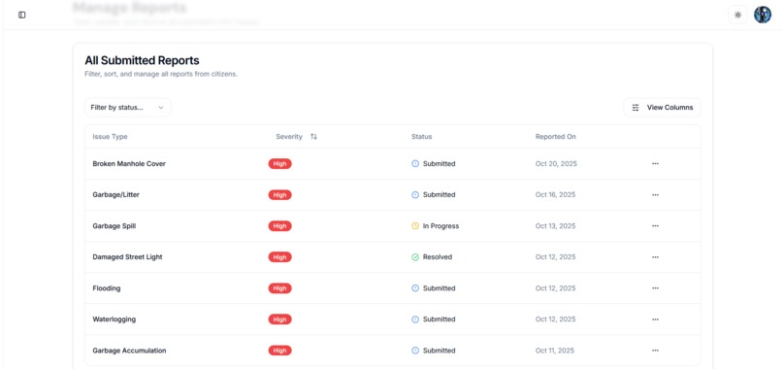This screenshot has height=369, width=782.
Task: Click High badge for Garbage/Litter
Action: tap(279, 195)
